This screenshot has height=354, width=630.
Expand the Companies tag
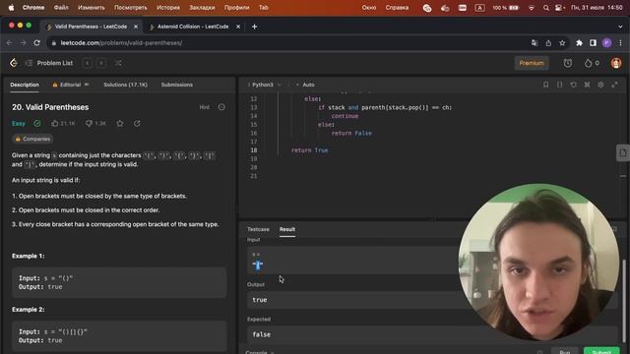[32, 139]
